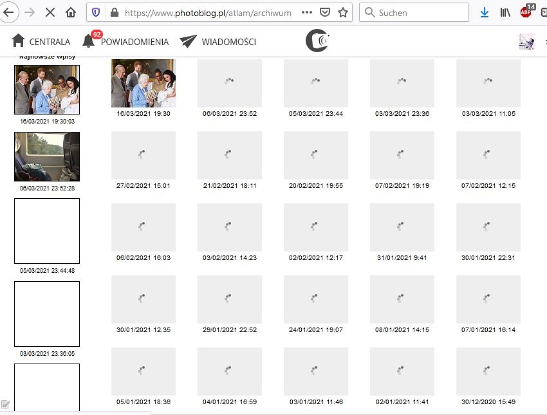The image size is (547, 415).
Task: Open sidebar train photo dated 06/03/2021 23:52:28
Action: tap(47, 156)
